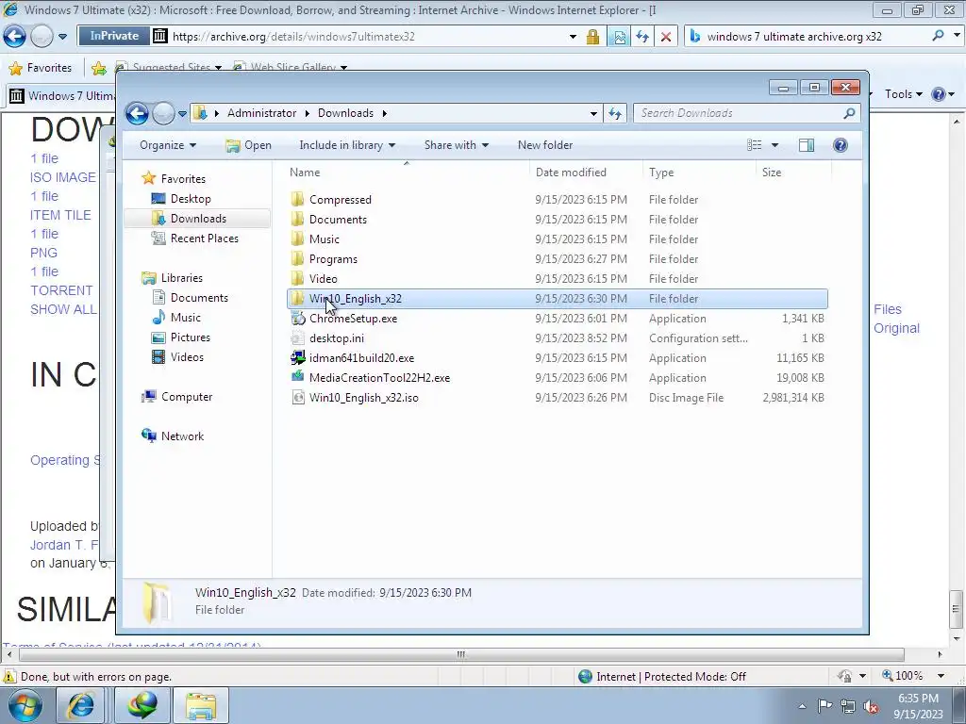Image resolution: width=966 pixels, height=724 pixels.
Task: Click the InPrivate indicator in IE
Action: (114, 36)
